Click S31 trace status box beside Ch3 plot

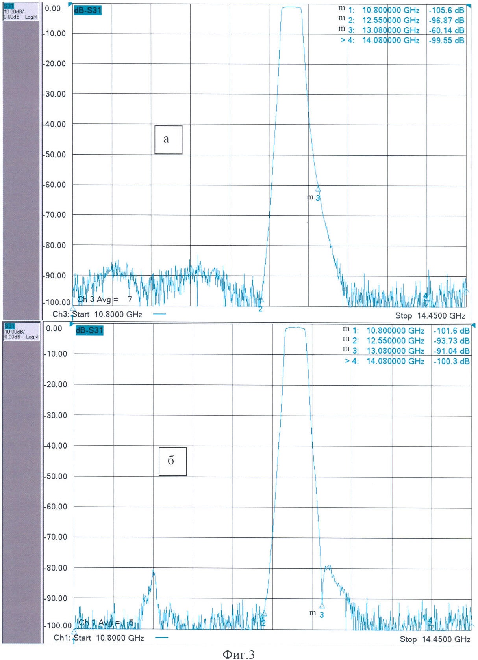pyautogui.click(x=21, y=11)
